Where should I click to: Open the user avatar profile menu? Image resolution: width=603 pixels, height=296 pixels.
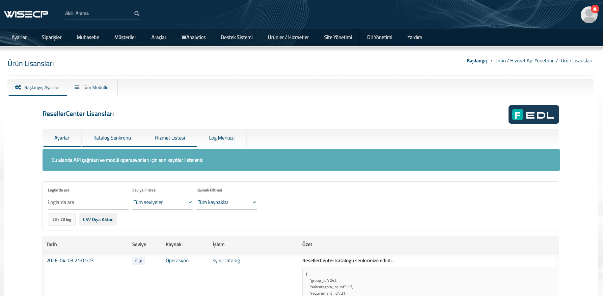[x=588, y=15]
